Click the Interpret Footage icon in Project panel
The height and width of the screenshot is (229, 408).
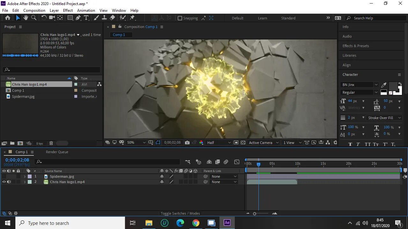click(4, 143)
